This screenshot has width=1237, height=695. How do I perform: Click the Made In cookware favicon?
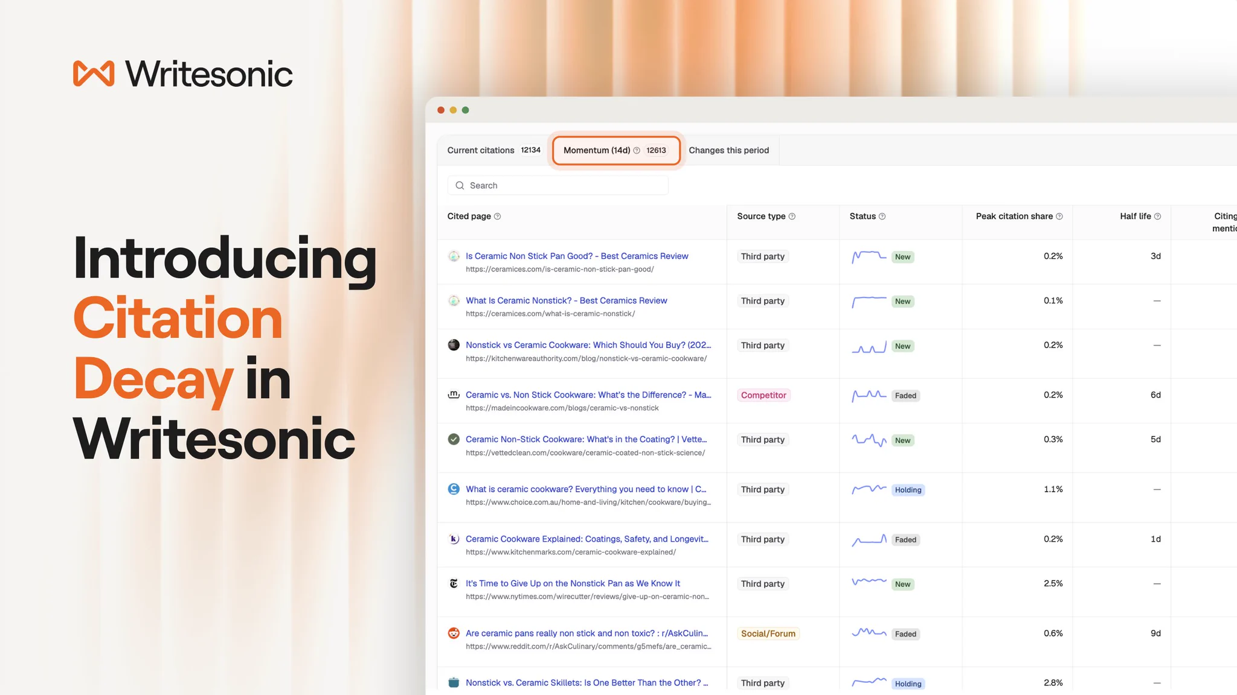coord(454,395)
